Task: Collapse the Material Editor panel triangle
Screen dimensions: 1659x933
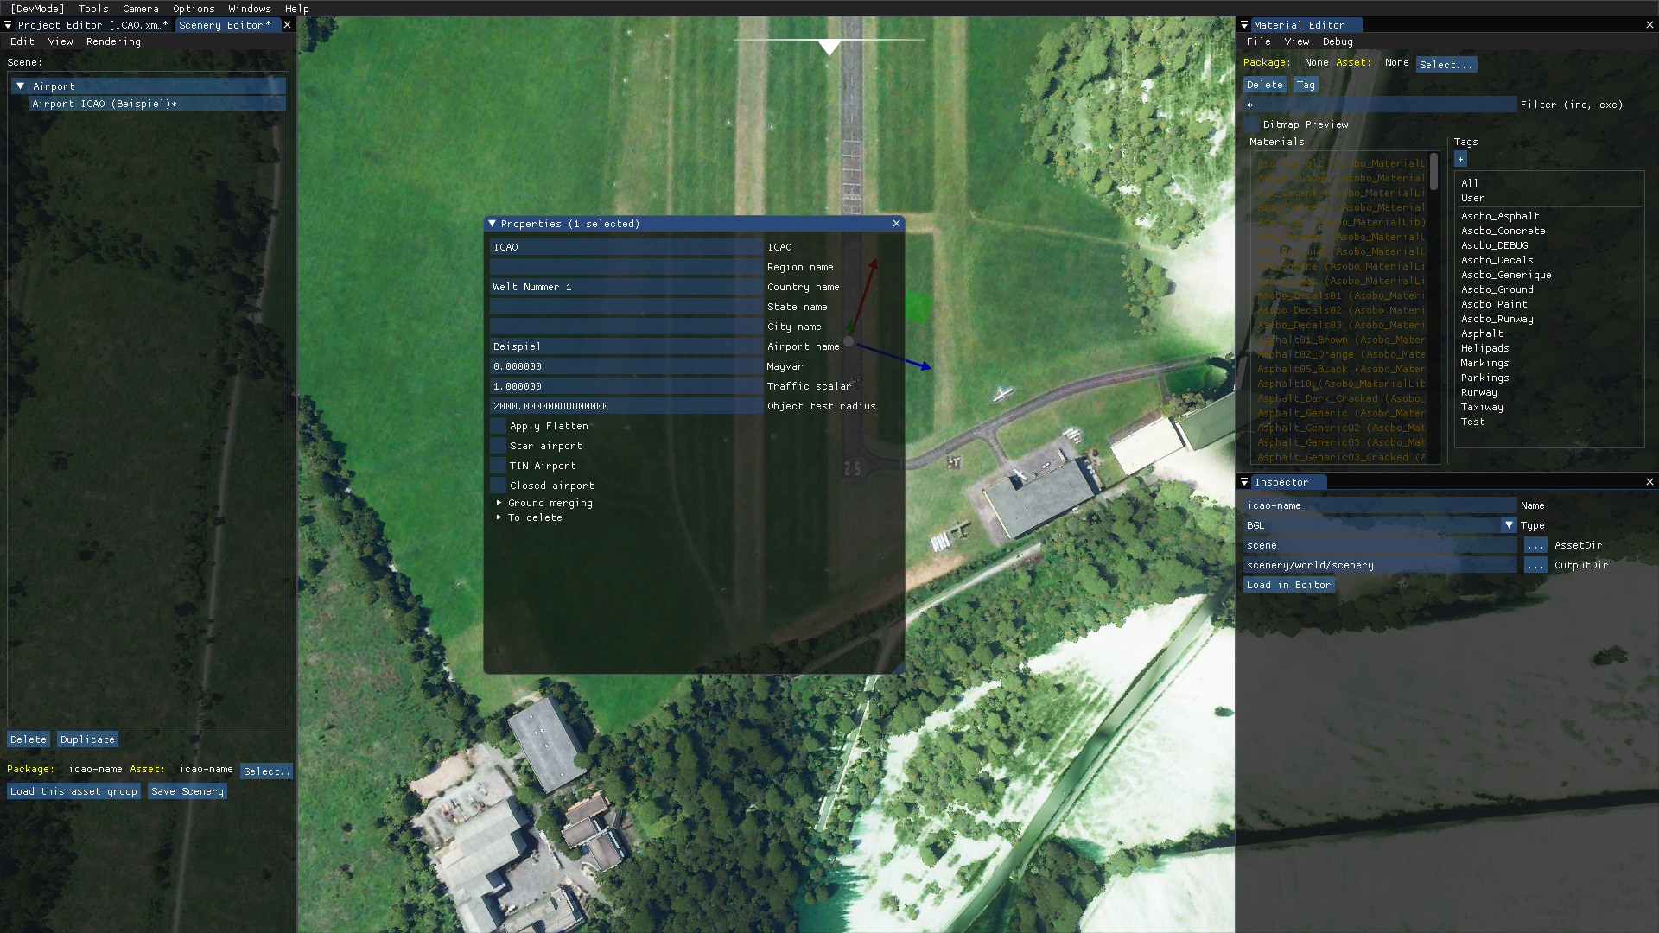Action: coord(1244,25)
